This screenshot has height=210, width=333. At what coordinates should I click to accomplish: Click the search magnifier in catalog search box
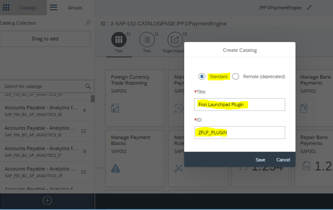click(x=88, y=86)
